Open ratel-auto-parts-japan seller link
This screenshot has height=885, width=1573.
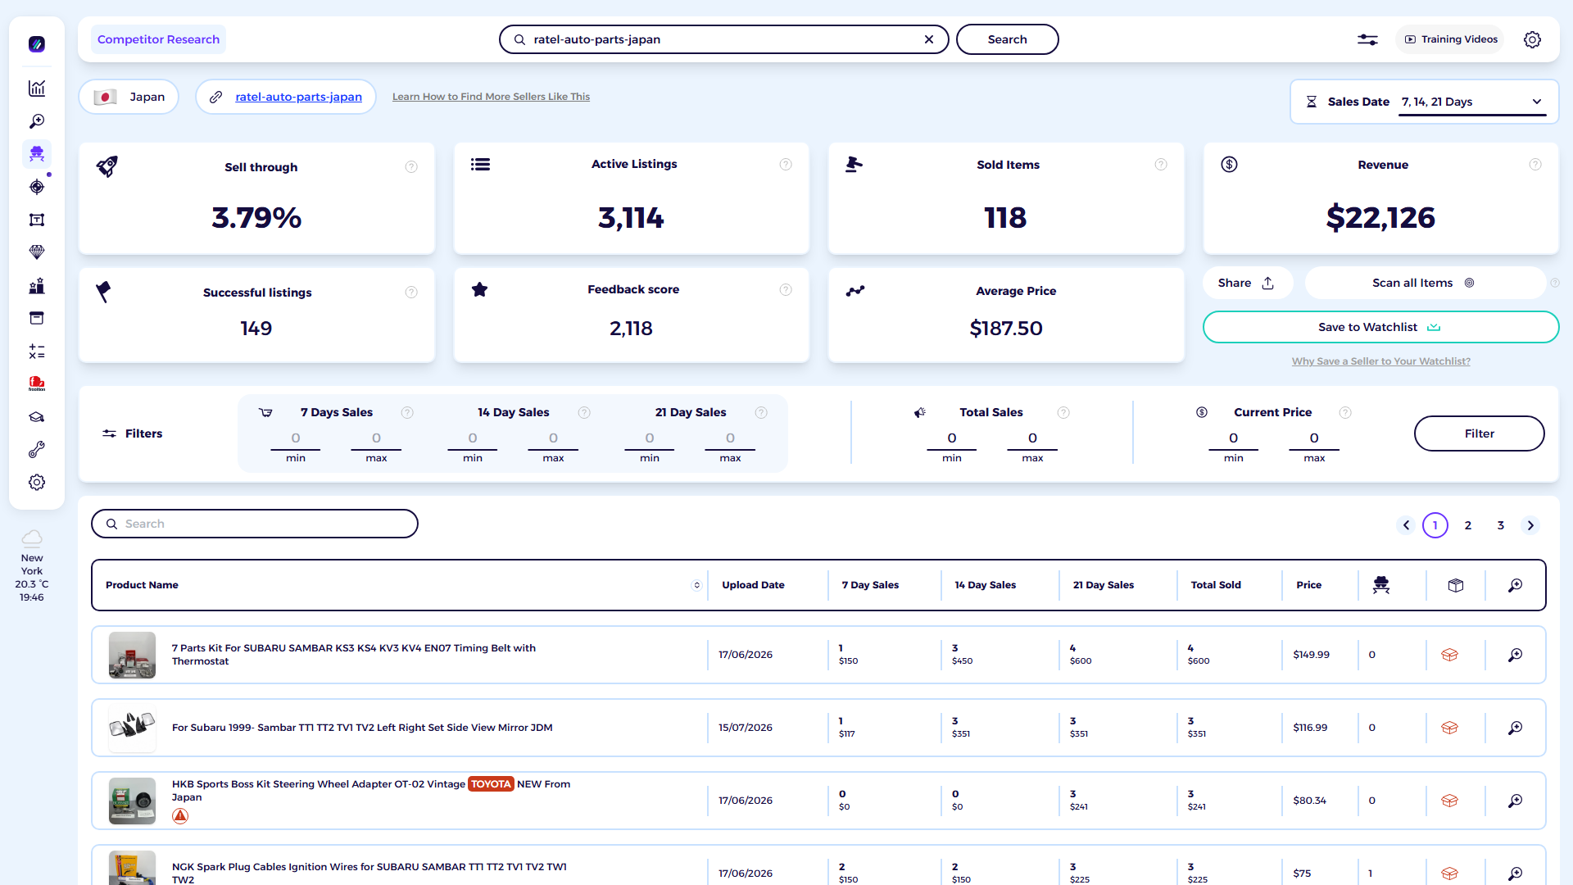(x=298, y=97)
